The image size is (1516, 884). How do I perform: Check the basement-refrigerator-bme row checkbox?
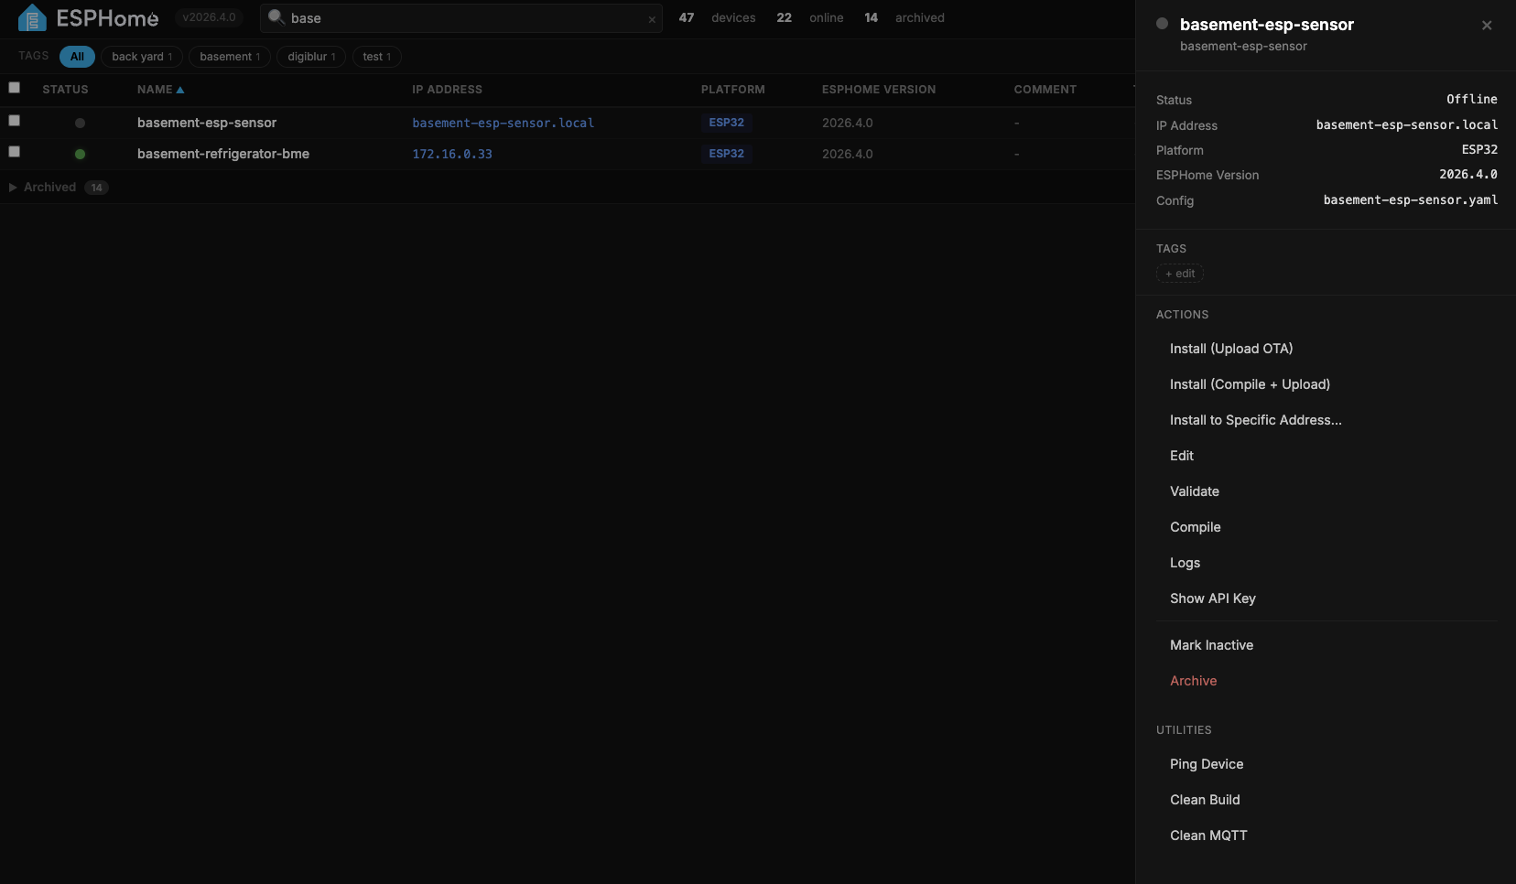coord(15,152)
